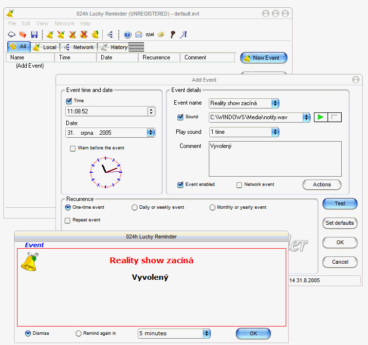This screenshot has width=368, height=345.
Task: Click the bell with red arrow icon
Action: (61, 35)
